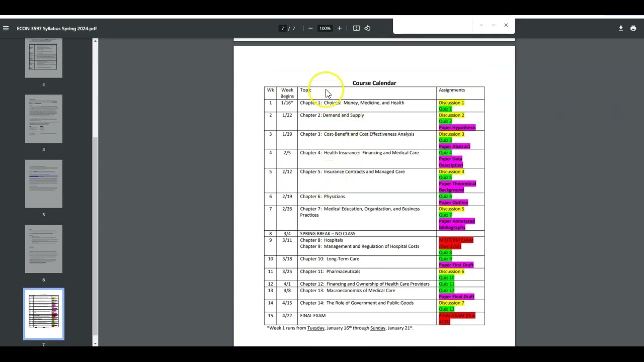644x362 pixels.
Task: Open page 5 thumbnail
Action: click(44, 184)
